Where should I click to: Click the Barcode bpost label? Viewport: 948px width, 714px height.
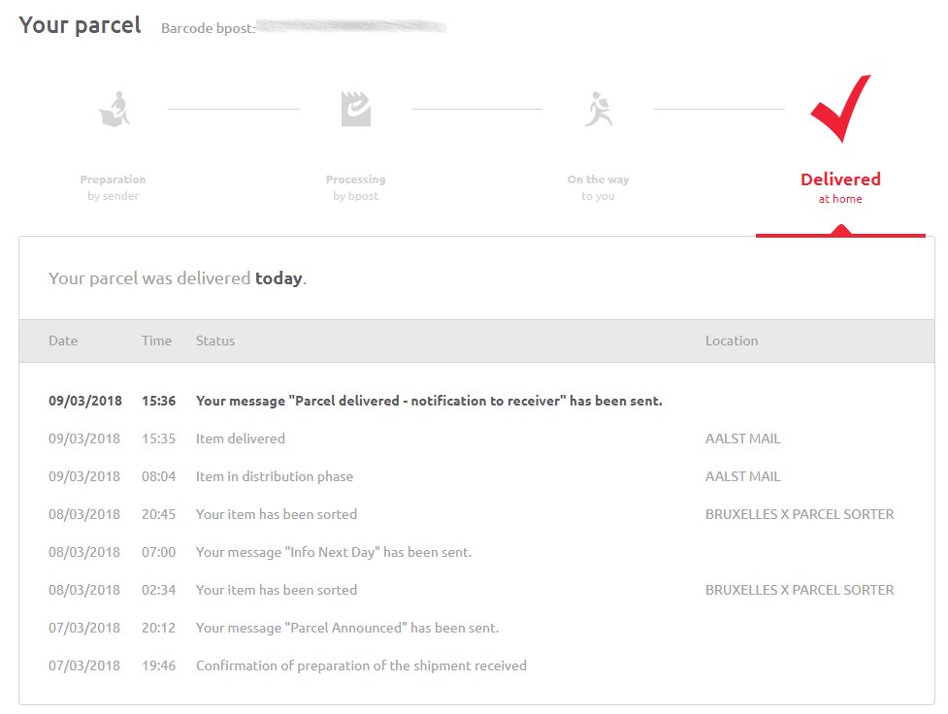[x=208, y=28]
